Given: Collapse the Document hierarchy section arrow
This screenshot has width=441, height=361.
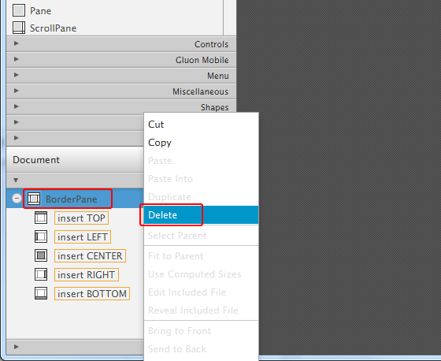Looking at the screenshot, I should (x=16, y=180).
